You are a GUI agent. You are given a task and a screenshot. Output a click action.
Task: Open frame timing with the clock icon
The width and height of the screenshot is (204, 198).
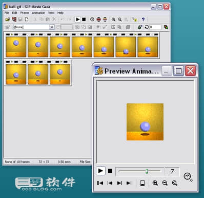pyautogui.click(x=92, y=20)
